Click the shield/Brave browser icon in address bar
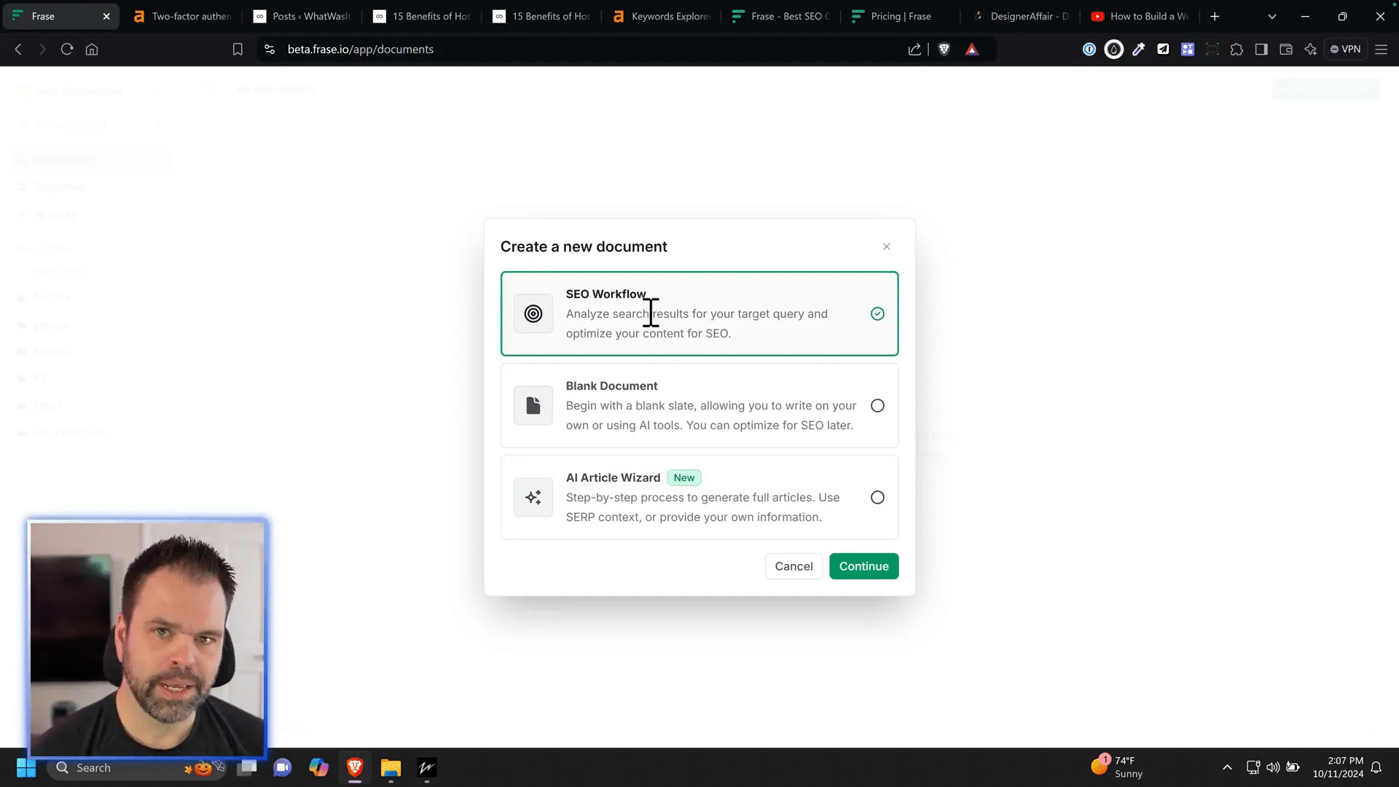 click(x=944, y=49)
